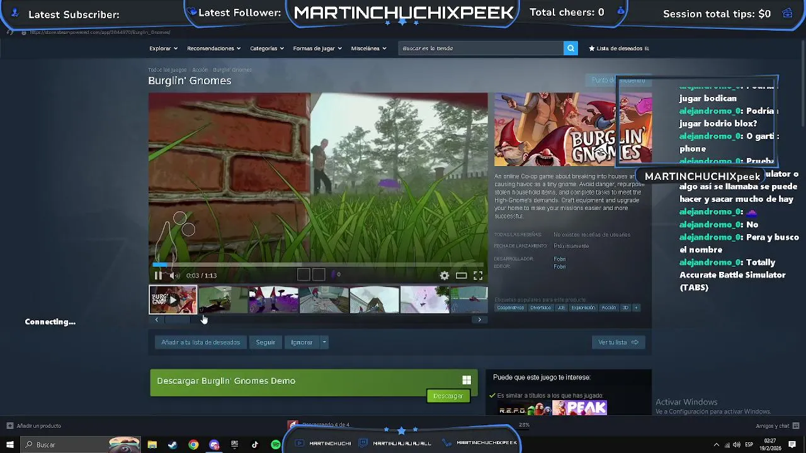This screenshot has width=806, height=453.
Task: Pause the Burglin' Gnomes trailer
Action: coord(158,275)
